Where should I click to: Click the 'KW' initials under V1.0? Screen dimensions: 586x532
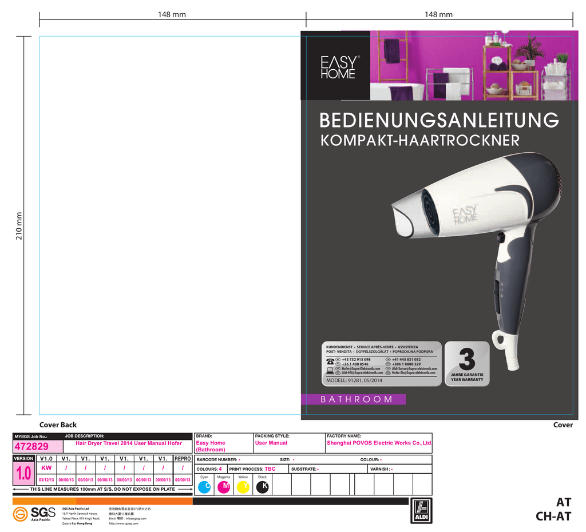[46, 468]
